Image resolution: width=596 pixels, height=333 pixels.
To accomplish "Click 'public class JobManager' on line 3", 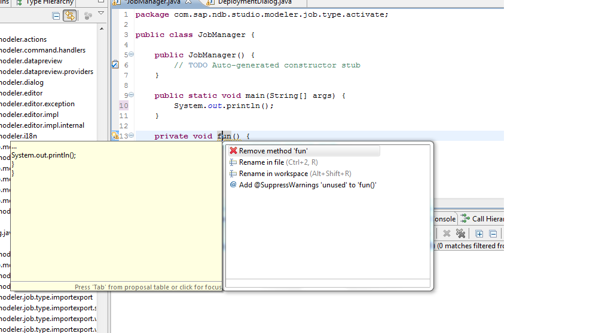I will pos(191,35).
